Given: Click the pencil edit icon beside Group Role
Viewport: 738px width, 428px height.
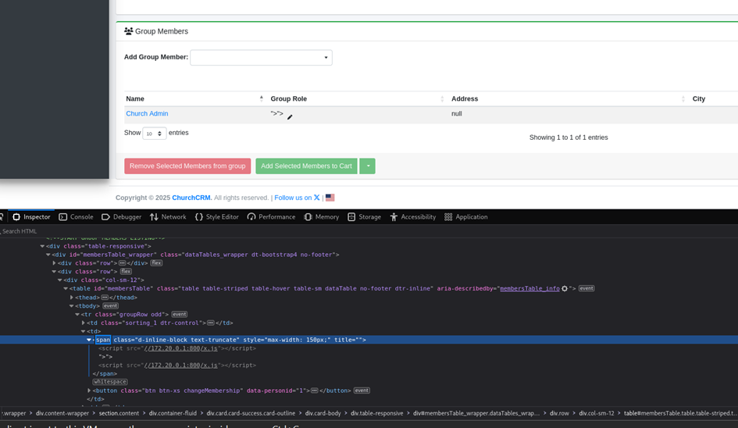Looking at the screenshot, I should 290,117.
